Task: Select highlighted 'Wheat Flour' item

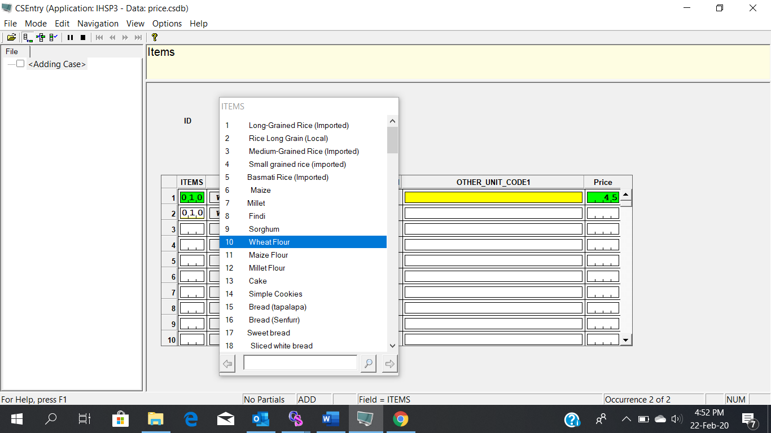Action: [303, 242]
